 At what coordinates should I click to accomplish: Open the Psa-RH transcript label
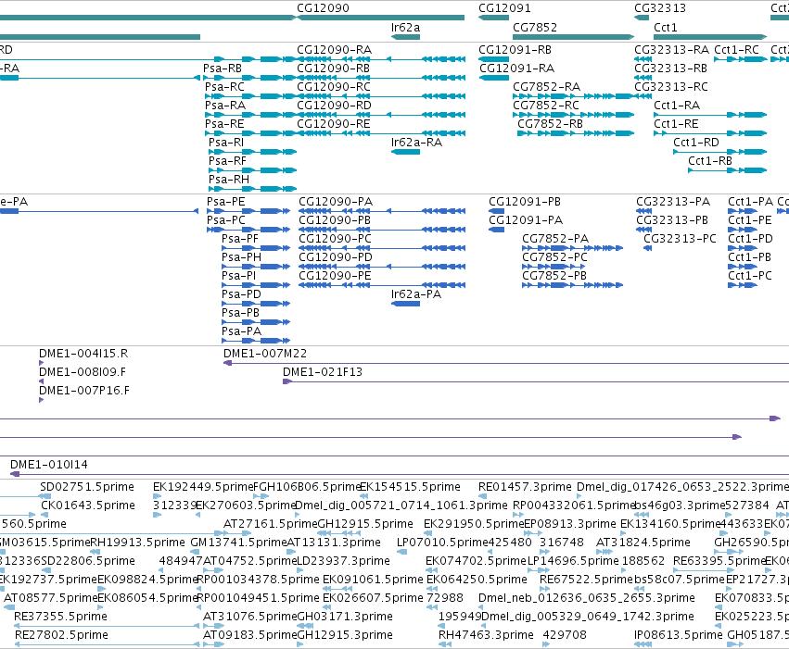(229, 180)
